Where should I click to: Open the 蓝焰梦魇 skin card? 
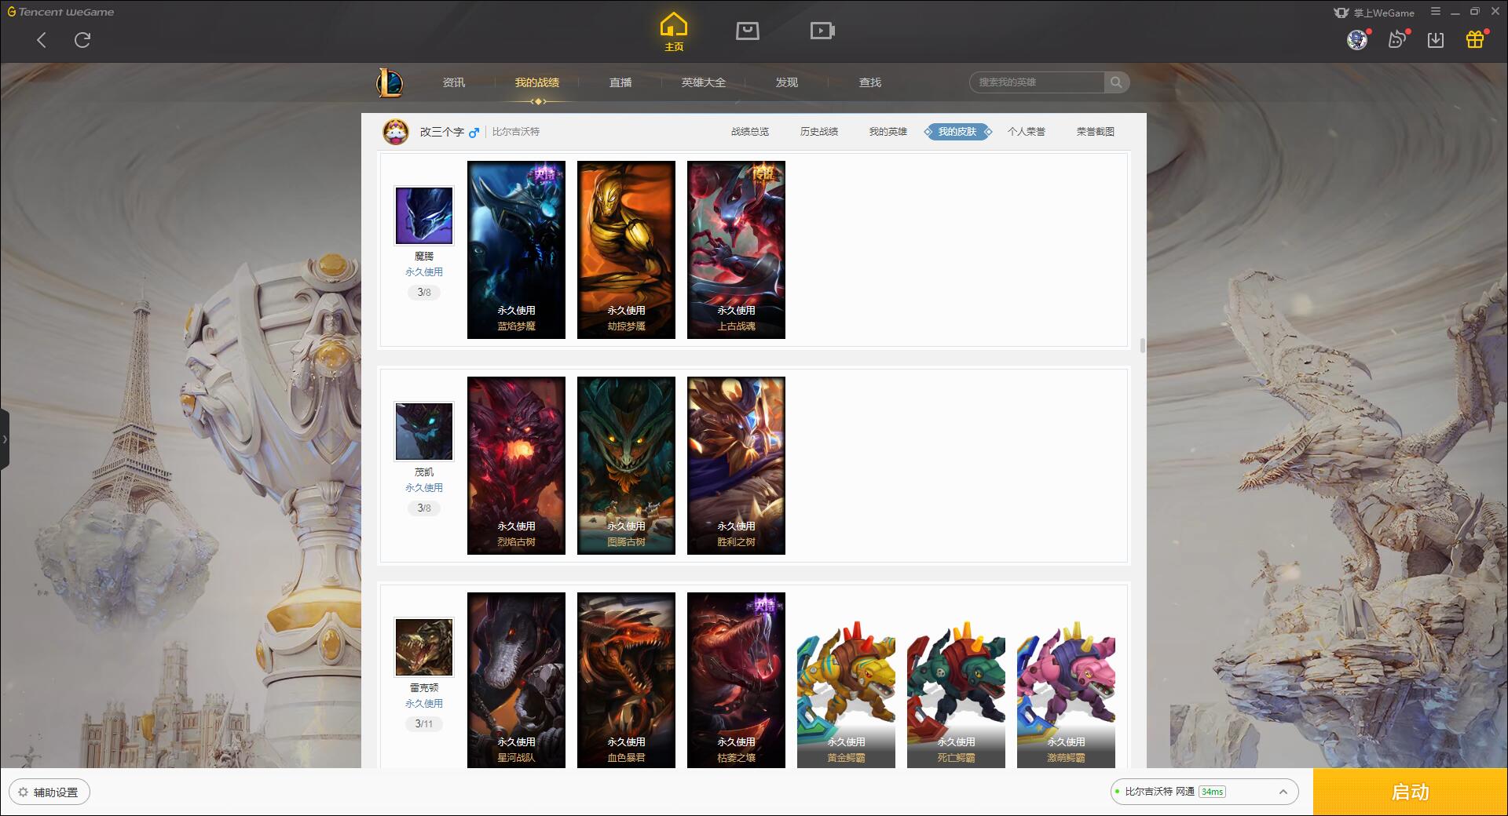tap(516, 250)
